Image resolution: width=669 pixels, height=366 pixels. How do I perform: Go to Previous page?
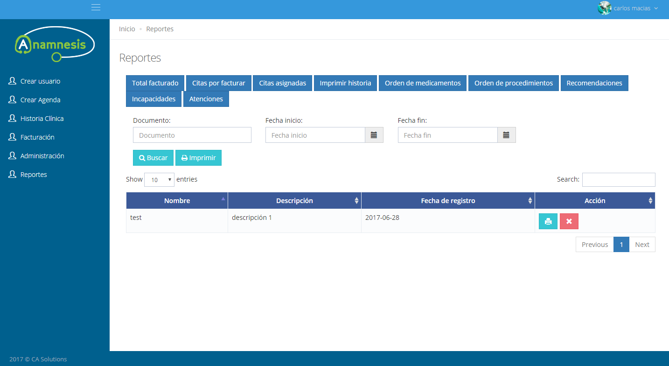[595, 245]
